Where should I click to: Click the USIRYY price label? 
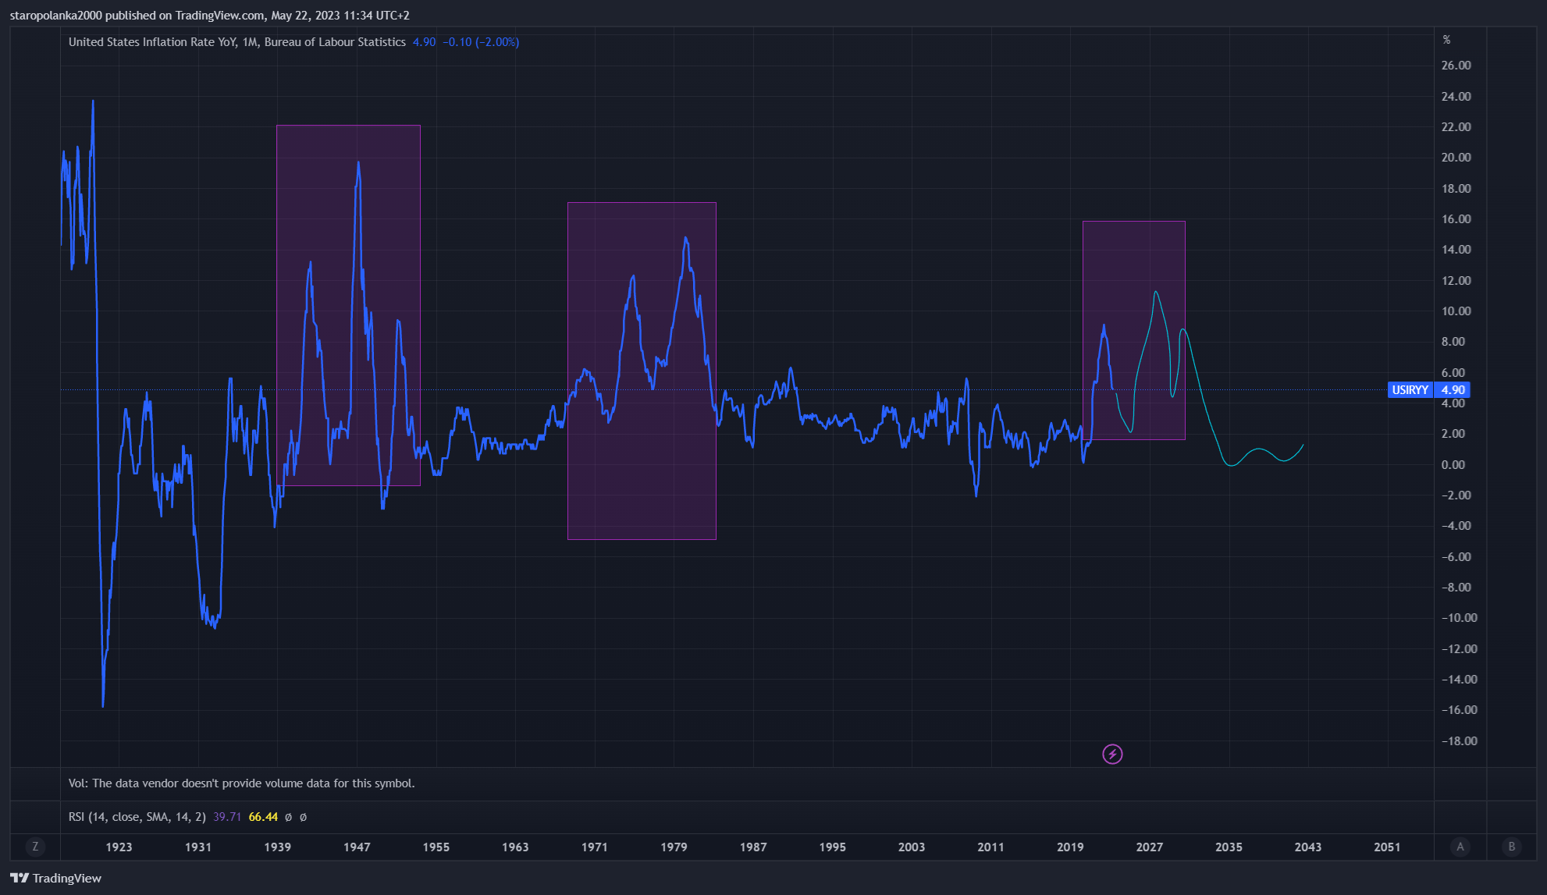tap(1410, 390)
